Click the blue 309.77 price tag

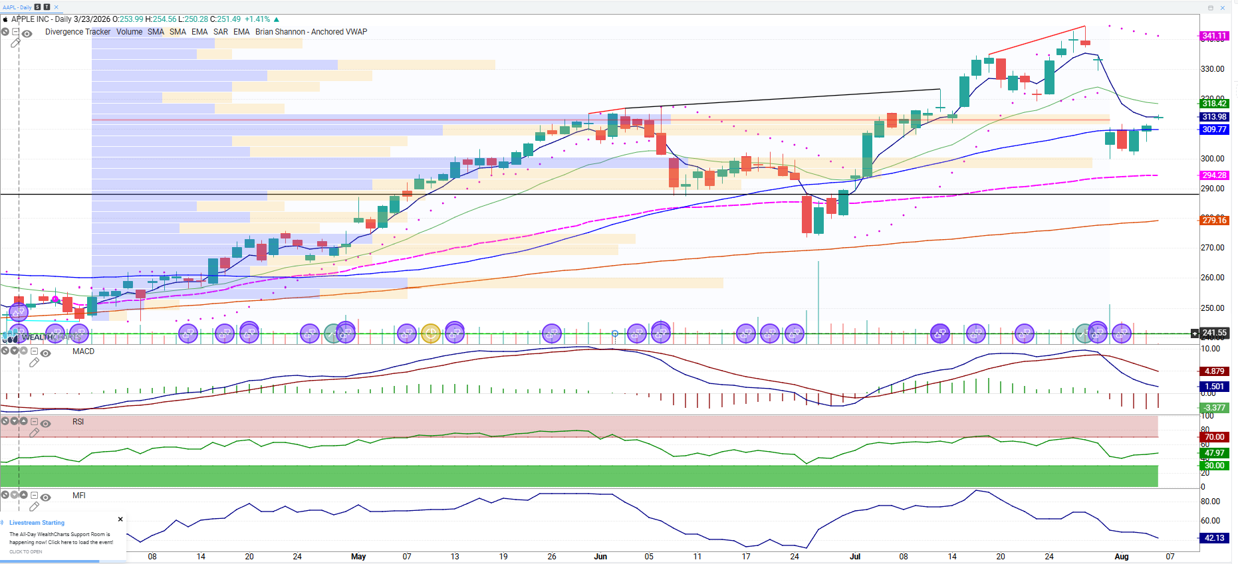[x=1214, y=130]
